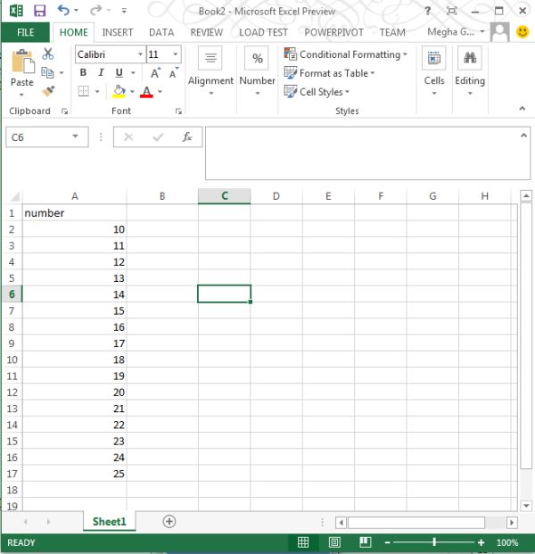Switch to the REVIEW tab

[x=207, y=32]
